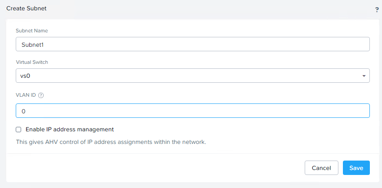Open the help question mark icon

pos(377,9)
